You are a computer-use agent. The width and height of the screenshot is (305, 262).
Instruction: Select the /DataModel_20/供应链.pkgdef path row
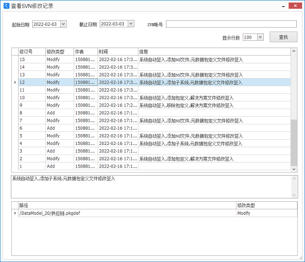click(x=126, y=213)
